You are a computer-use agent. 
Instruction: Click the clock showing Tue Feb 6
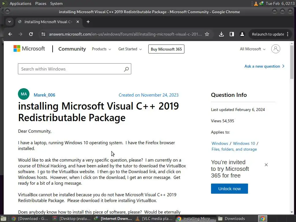280,3
